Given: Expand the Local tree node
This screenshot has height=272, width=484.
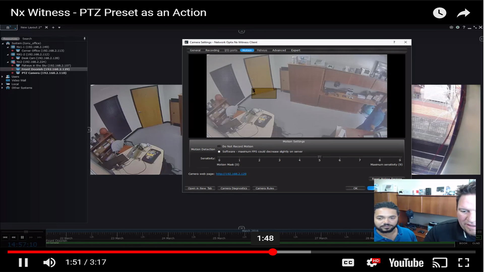Looking at the screenshot, I should 2,84.
